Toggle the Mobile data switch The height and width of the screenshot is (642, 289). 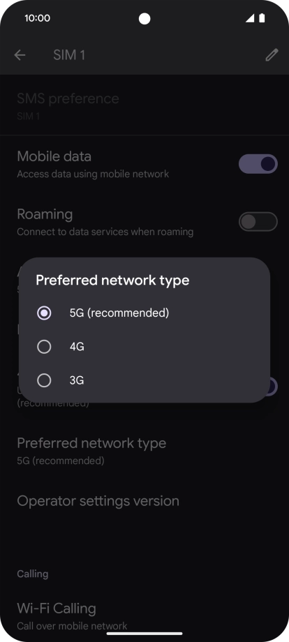(258, 164)
